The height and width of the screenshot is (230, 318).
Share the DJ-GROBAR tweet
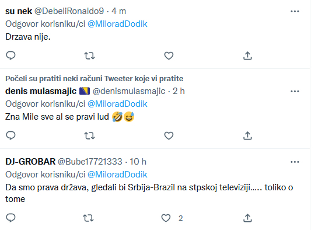247,218
